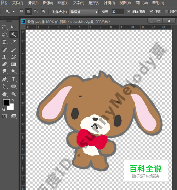Viewport: 177px width, 190px height.
Task: Click the Ps document icon in title
Action: (23, 22)
